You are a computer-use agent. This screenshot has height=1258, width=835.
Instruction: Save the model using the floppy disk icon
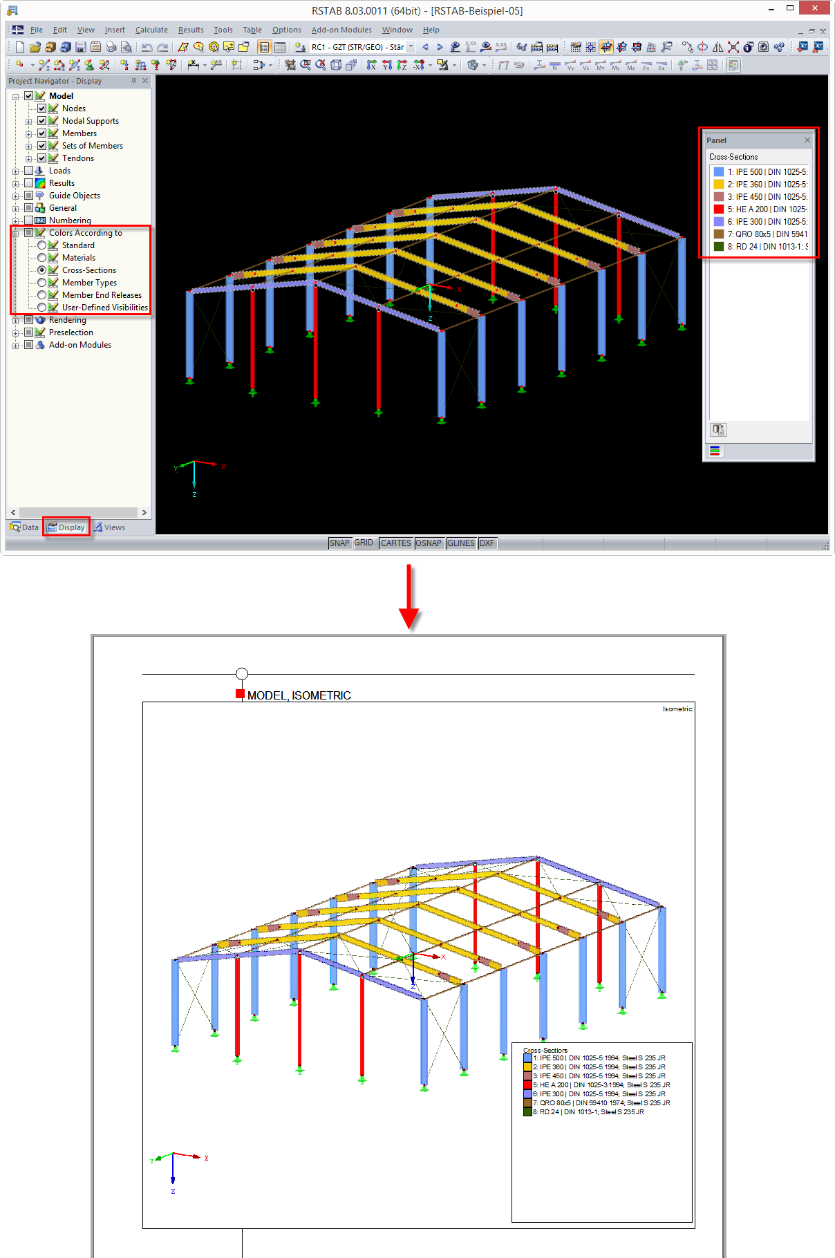tap(81, 47)
